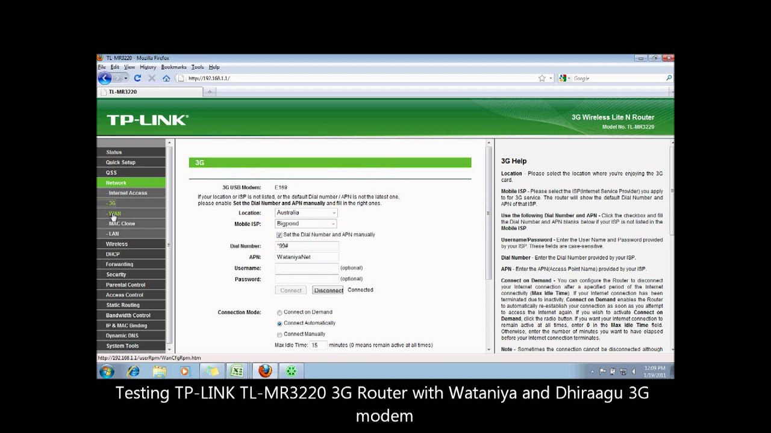Click the Dial Number input field

tap(307, 246)
